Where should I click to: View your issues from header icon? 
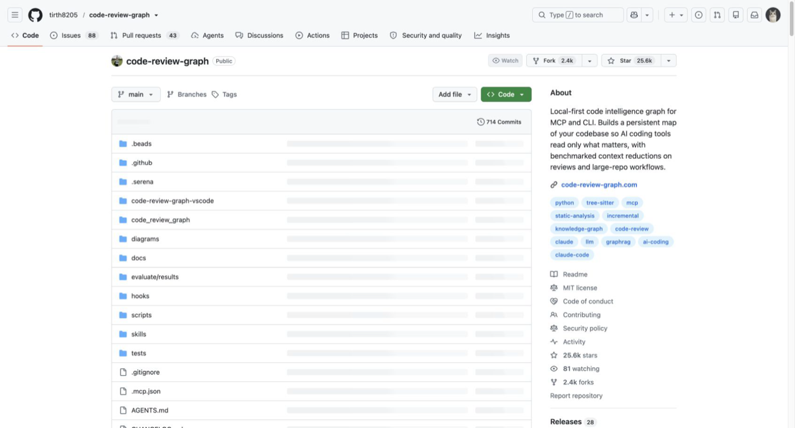(x=699, y=15)
